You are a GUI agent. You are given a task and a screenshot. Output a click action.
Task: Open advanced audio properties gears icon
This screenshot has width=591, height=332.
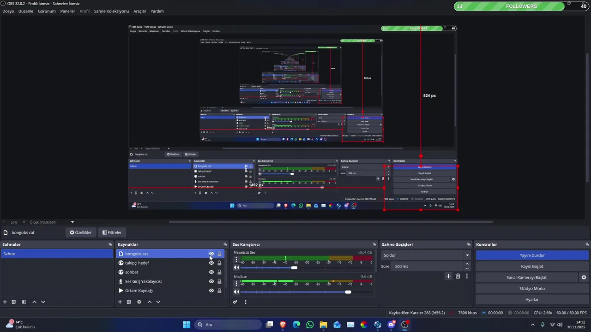click(235, 302)
